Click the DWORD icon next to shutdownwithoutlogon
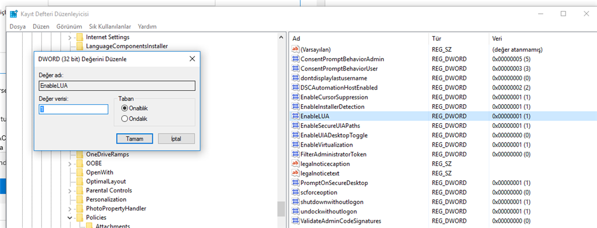The width and height of the screenshot is (597, 228). (x=296, y=202)
